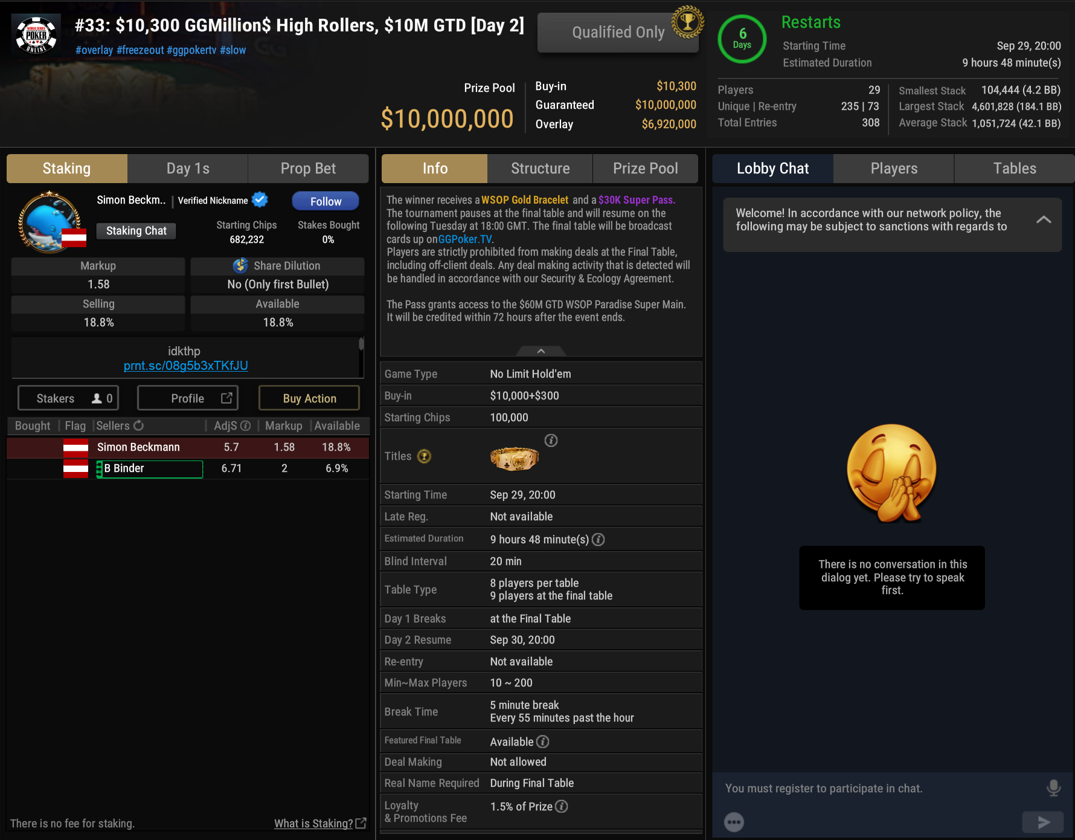Click the Profile external link icon

tap(226, 398)
